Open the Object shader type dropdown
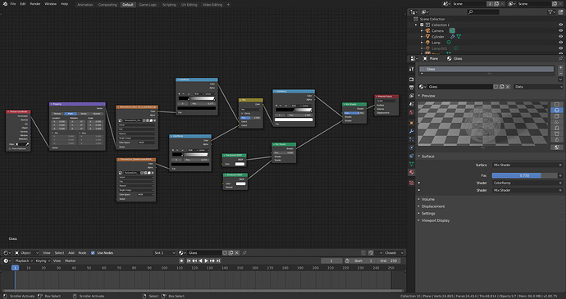The image size is (566, 299). 26,253
